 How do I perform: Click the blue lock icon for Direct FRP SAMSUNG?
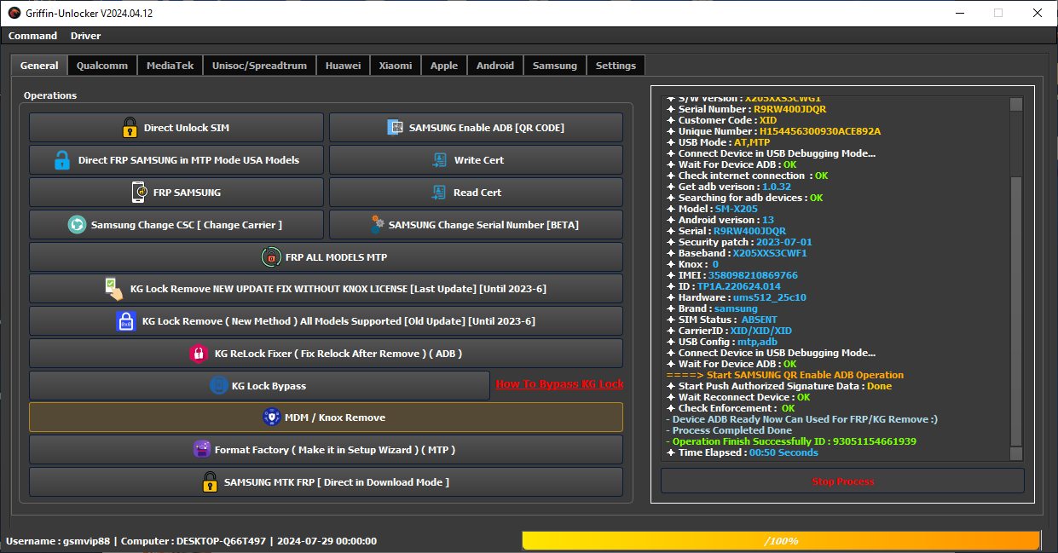coord(62,160)
